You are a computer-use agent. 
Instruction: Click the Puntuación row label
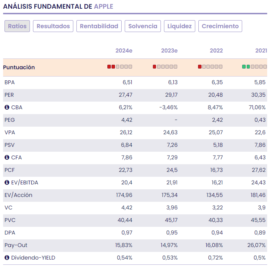[19, 67]
